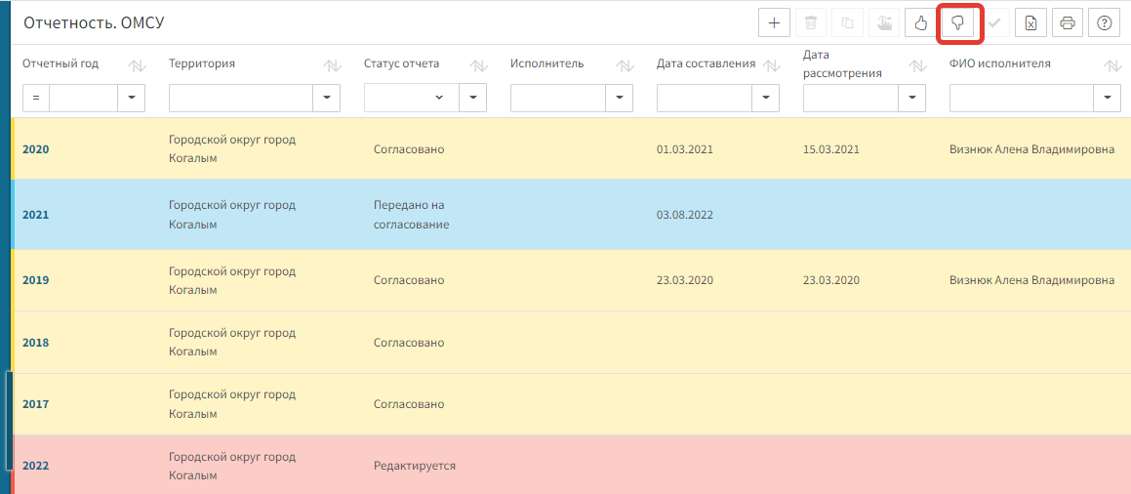Select the Редактируется status cell
The width and height of the screenshot is (1131, 494).
[x=414, y=466]
